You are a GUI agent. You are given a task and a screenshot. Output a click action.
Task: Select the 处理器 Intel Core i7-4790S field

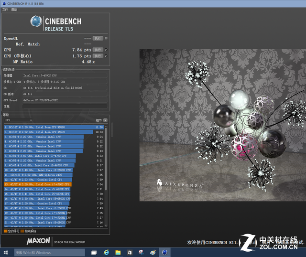pos(65,75)
